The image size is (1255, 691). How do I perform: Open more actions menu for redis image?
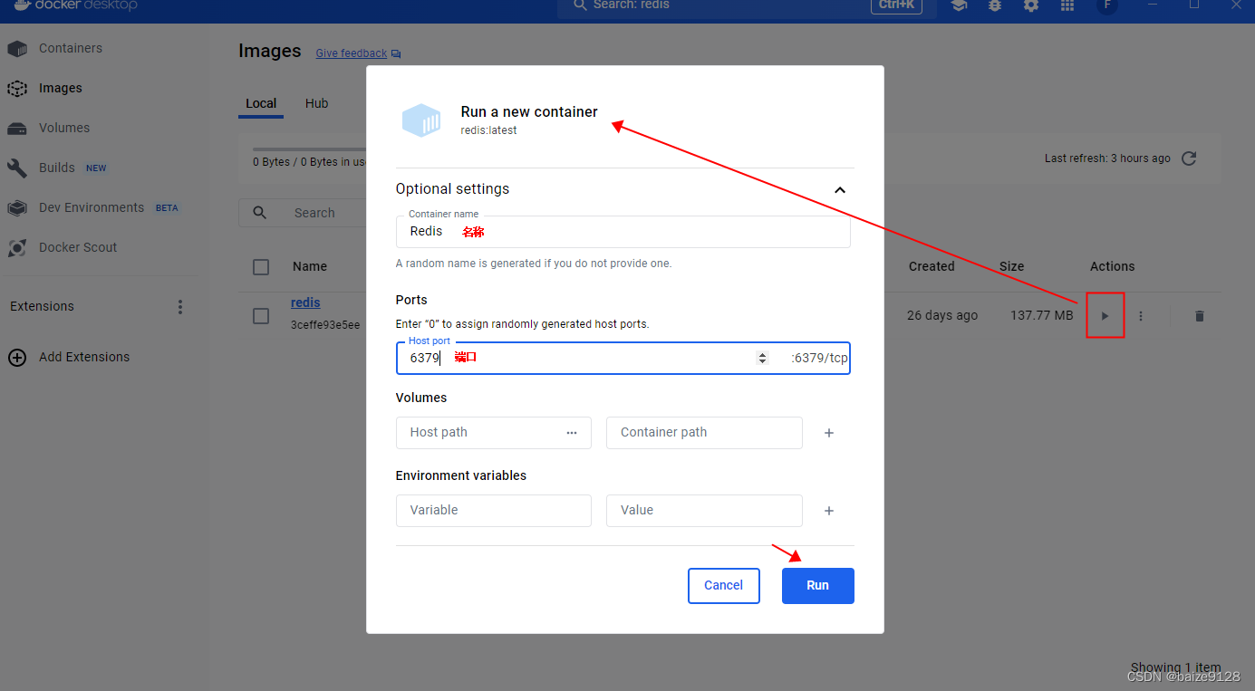pyautogui.click(x=1141, y=316)
